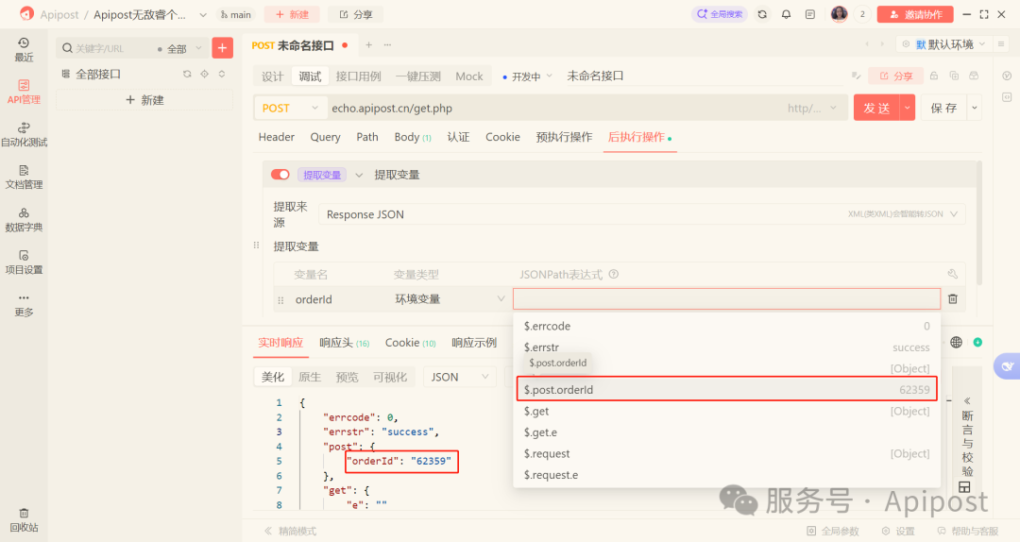This screenshot has width=1020, height=542.
Task: Open 项目设置 in the sidebar
Action: point(24,263)
